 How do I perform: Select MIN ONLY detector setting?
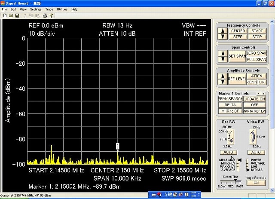(x=228, y=163)
